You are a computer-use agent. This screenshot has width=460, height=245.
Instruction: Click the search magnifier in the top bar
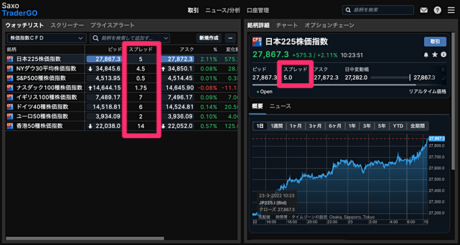click(348, 10)
